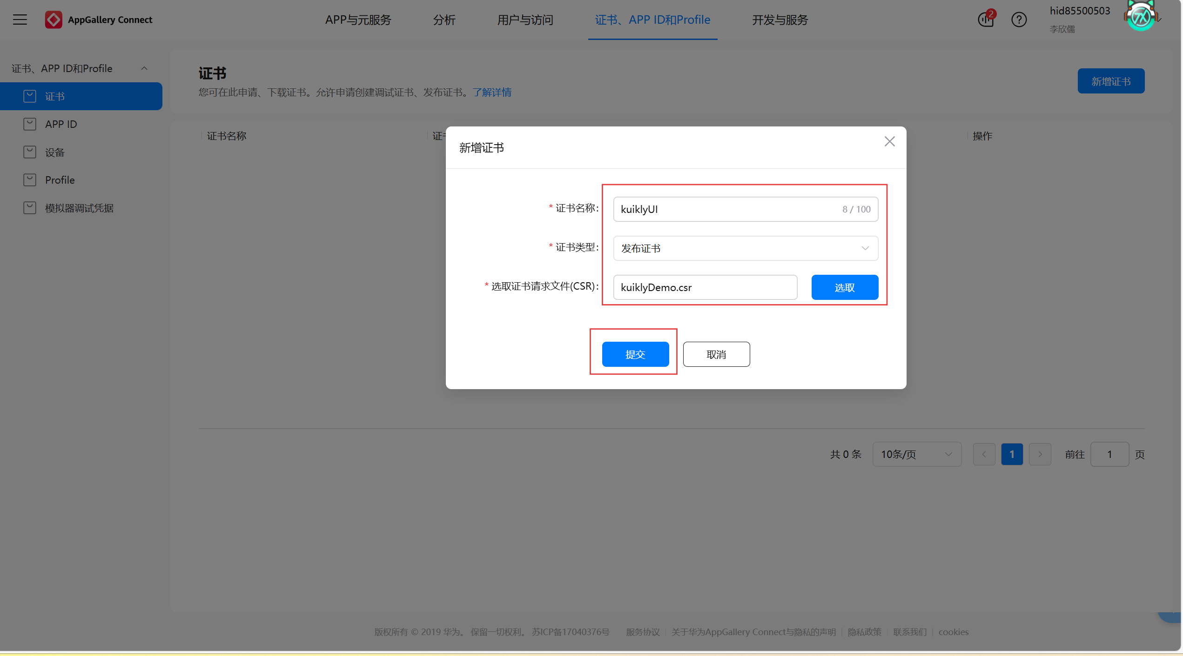The height and width of the screenshot is (656, 1183).
Task: Open the hamburger menu icon
Action: point(20,20)
